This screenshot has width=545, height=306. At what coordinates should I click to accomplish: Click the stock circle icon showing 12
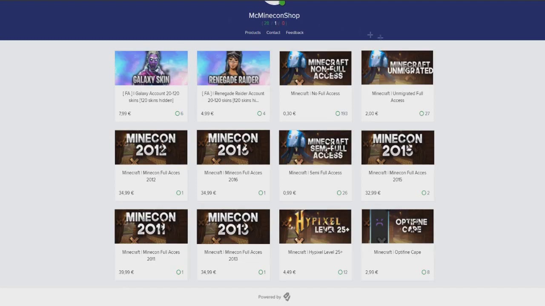[340, 272]
